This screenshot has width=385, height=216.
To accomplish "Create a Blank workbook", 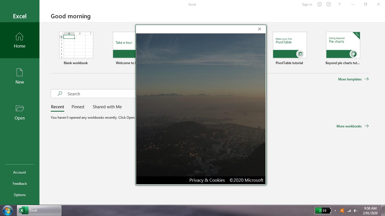I will (76, 48).
